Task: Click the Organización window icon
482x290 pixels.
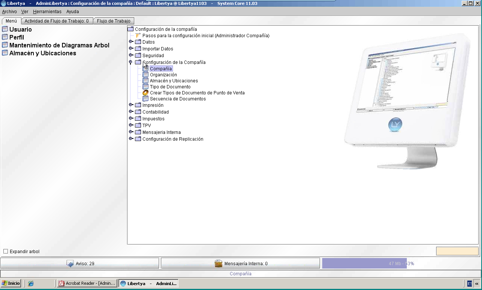Action: tap(146, 74)
